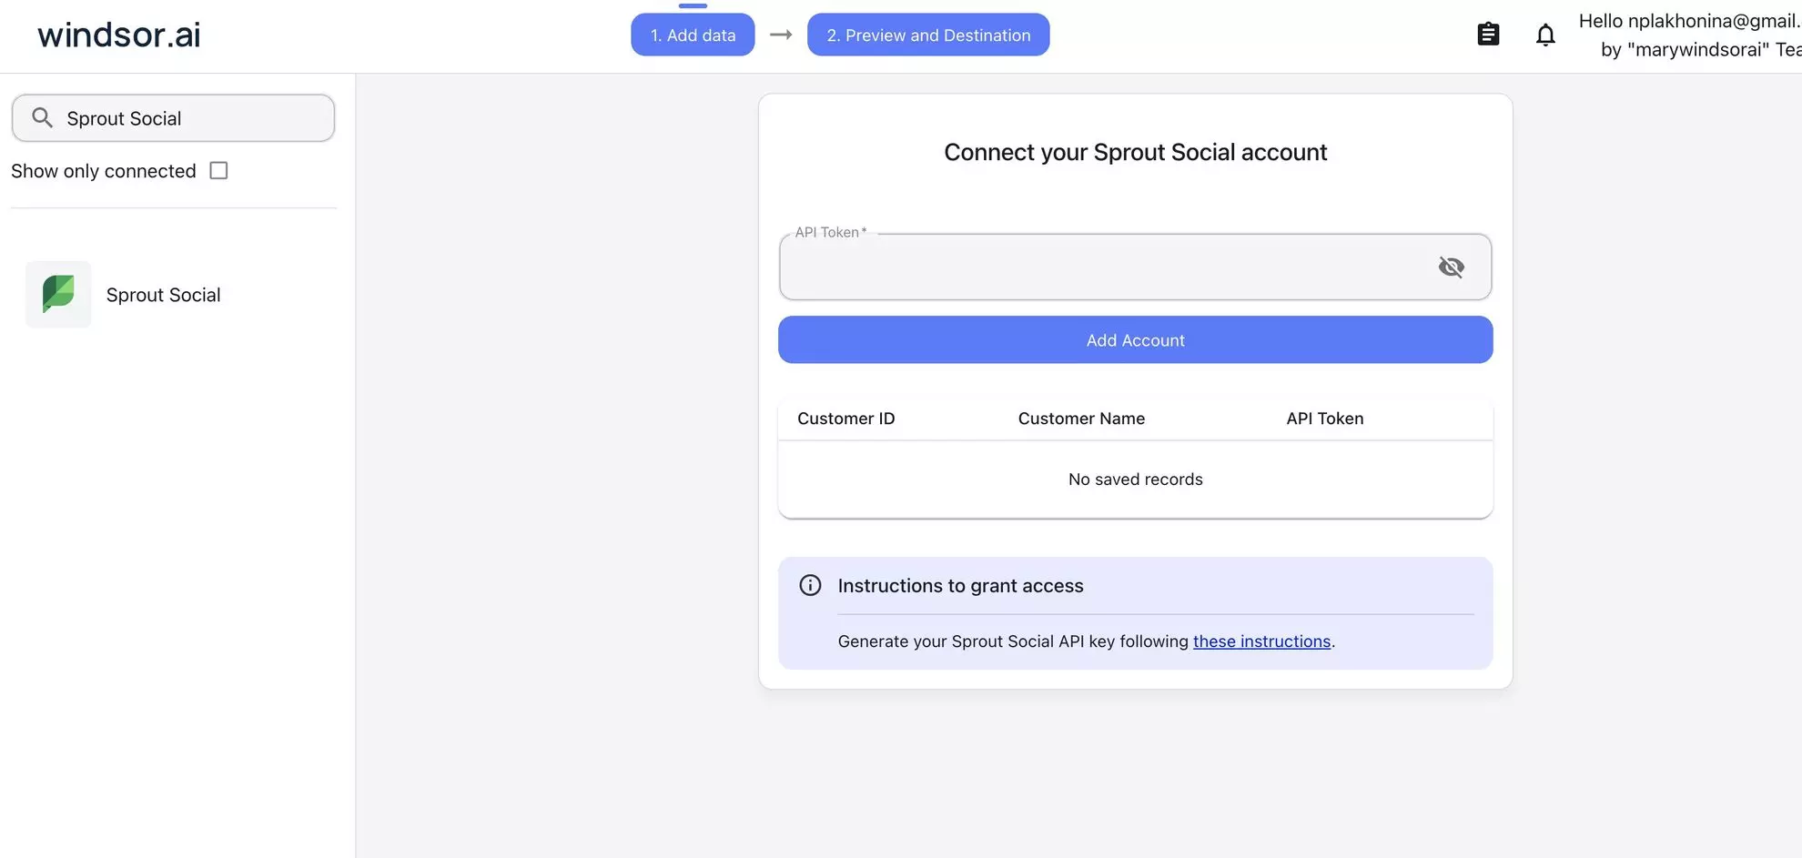Image resolution: width=1802 pixels, height=858 pixels.
Task: Collapse the saved records table
Action: coord(1135,419)
